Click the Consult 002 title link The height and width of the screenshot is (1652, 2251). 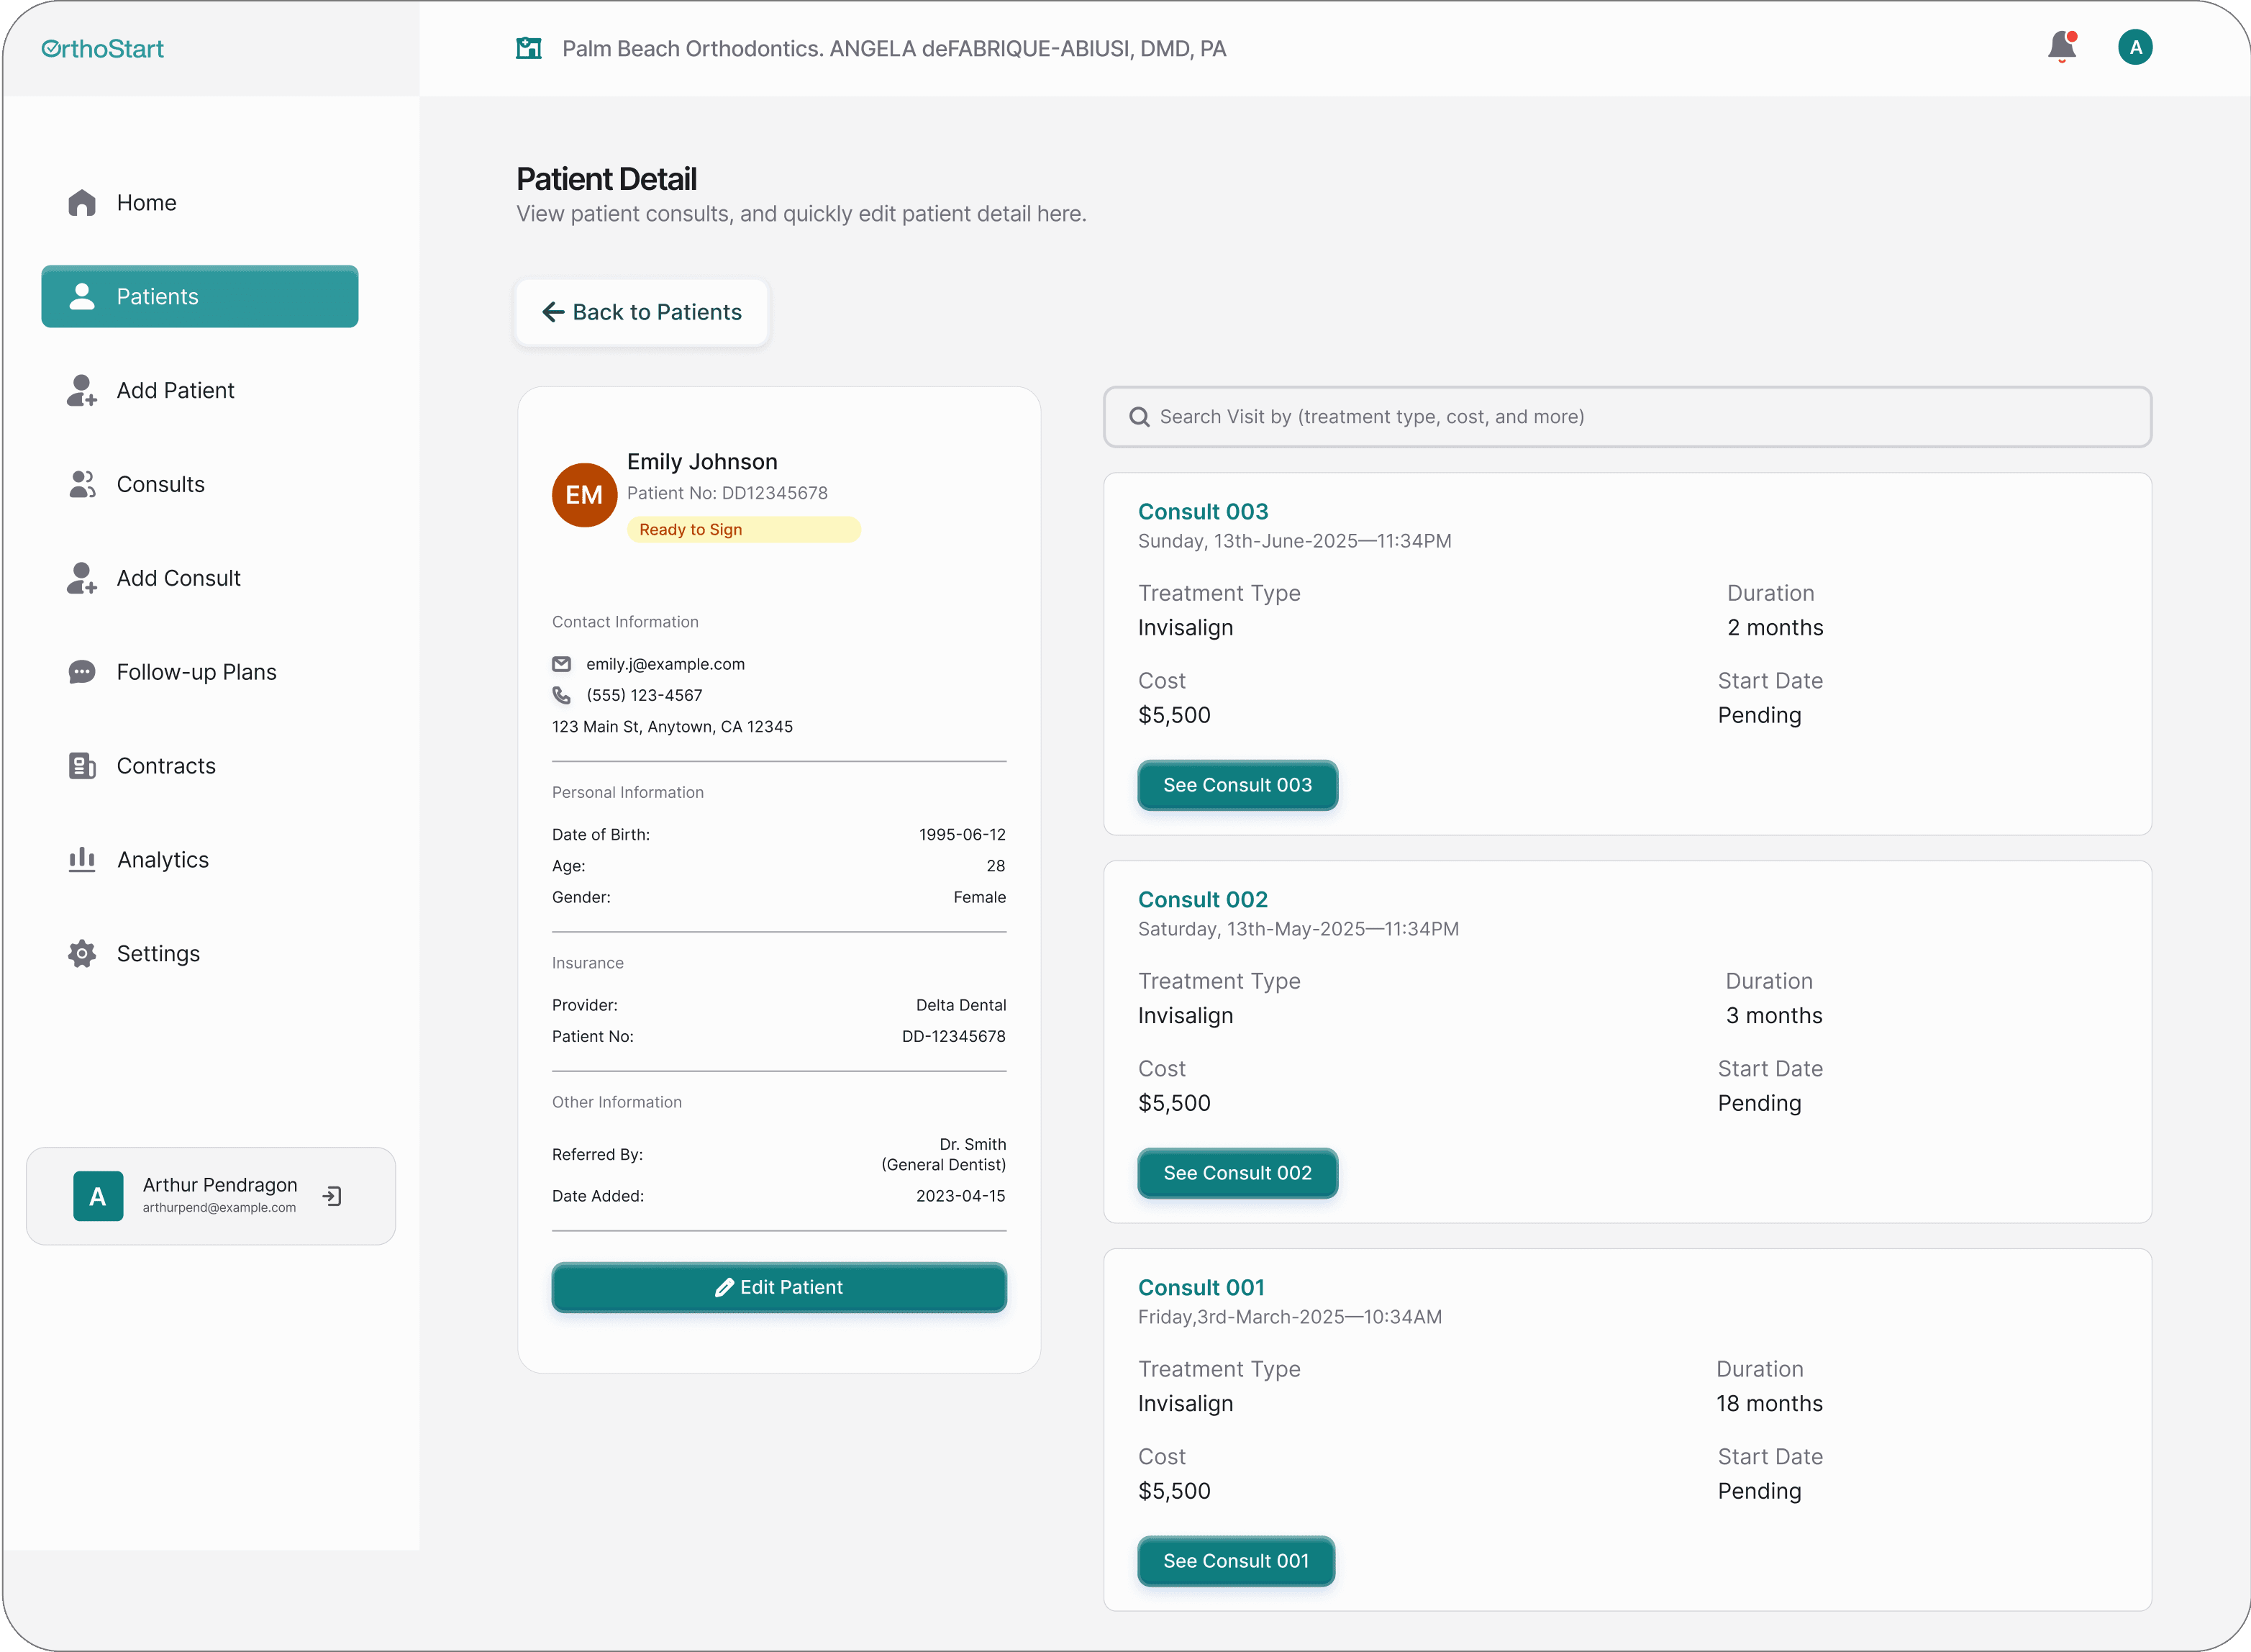[1202, 900]
